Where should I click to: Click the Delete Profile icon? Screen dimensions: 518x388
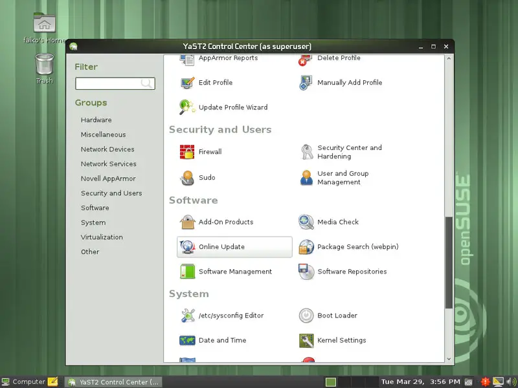(x=306, y=60)
